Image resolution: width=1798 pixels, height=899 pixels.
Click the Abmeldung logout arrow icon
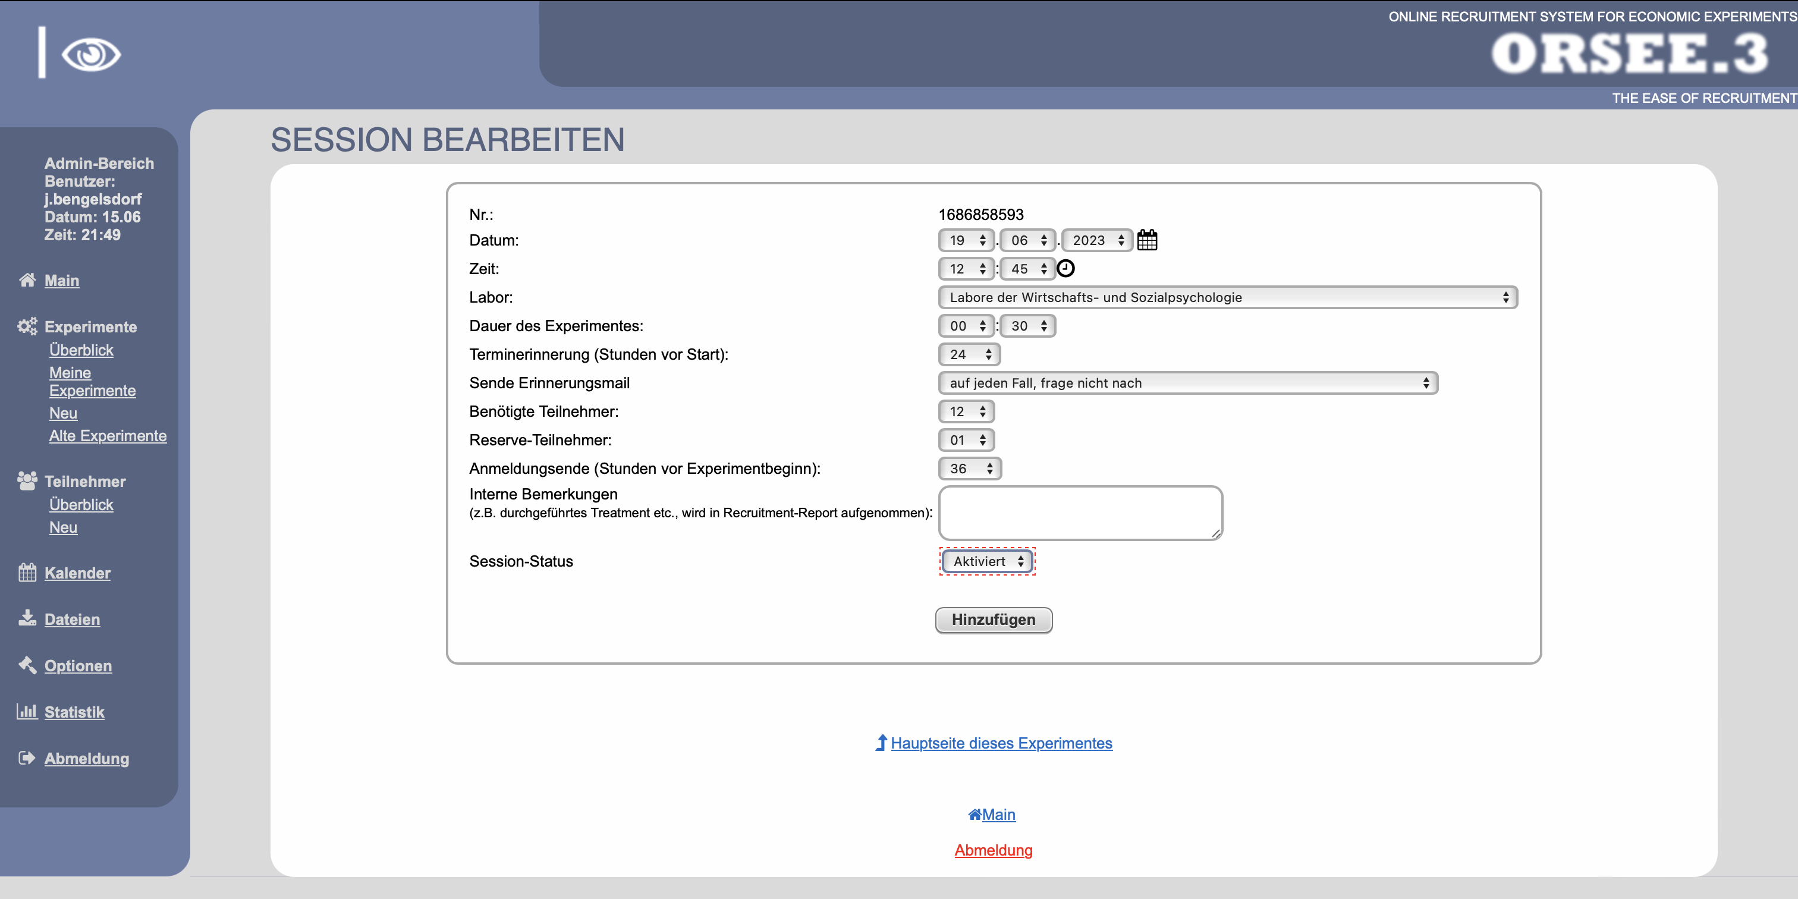[27, 758]
